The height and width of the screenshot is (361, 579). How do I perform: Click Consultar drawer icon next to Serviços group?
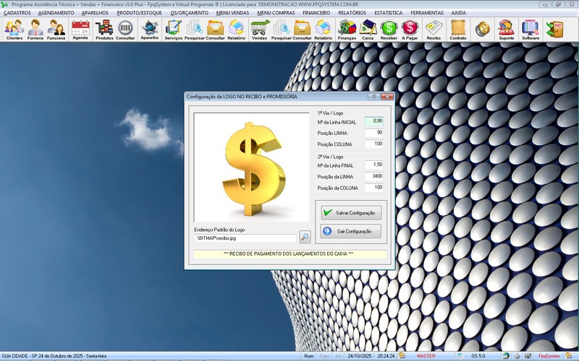(215, 30)
